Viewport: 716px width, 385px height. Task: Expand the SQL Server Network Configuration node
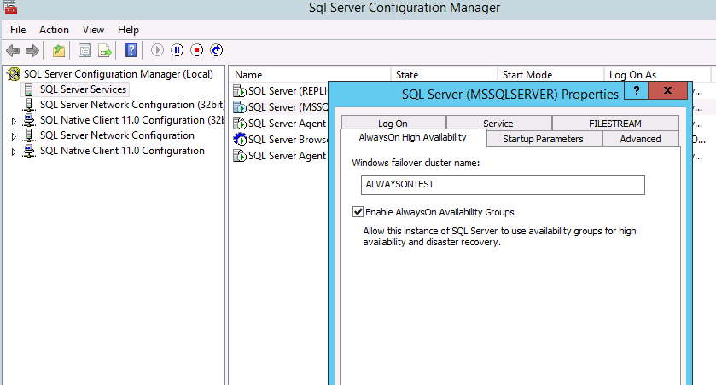pyautogui.click(x=14, y=136)
